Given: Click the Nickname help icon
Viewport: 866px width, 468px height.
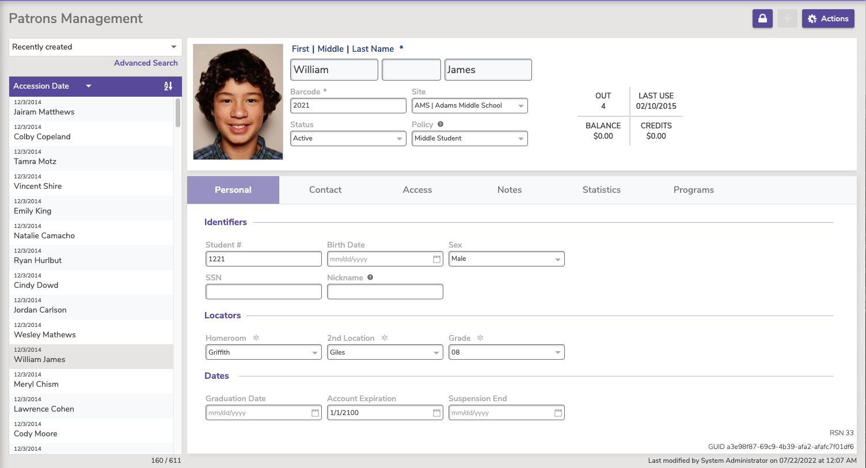Looking at the screenshot, I should tap(370, 277).
